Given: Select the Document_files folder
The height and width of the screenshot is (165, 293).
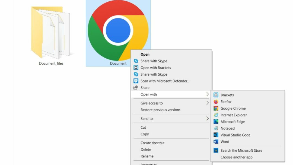Looking at the screenshot, I should 51,34.
